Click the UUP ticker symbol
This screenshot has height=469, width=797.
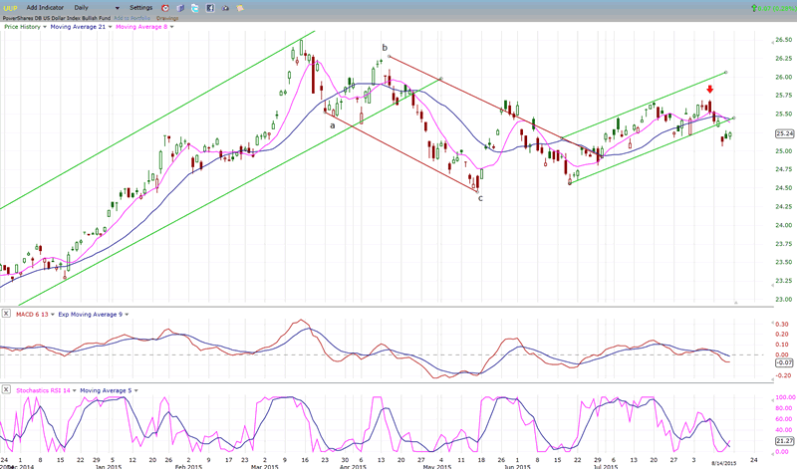coord(9,8)
